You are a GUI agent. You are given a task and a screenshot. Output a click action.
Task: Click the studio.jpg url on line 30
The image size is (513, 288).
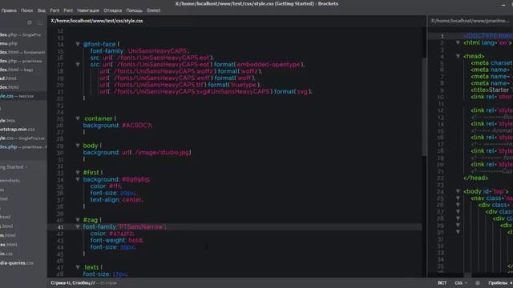[156, 152]
